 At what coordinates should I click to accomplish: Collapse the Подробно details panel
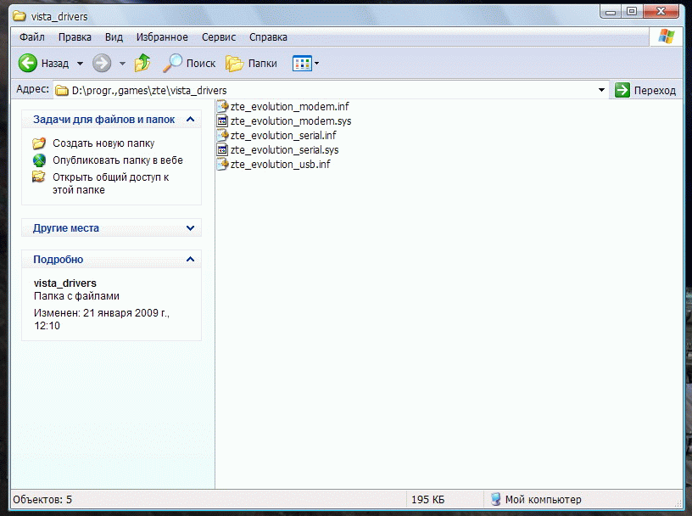pos(190,260)
